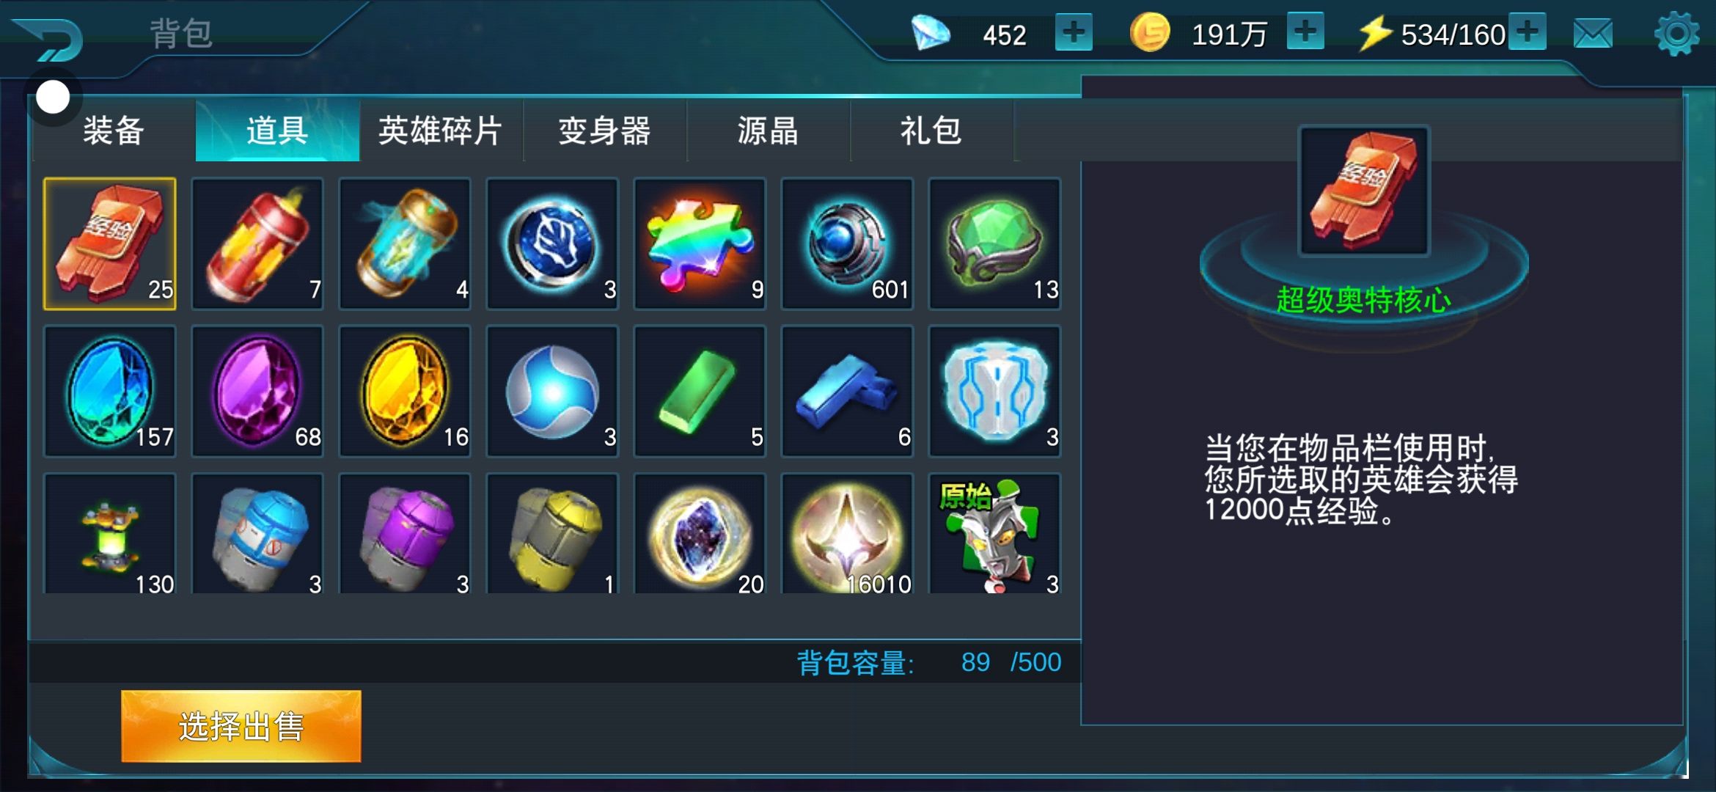
Task: Open the mail envelope icon
Action: coord(1593,34)
